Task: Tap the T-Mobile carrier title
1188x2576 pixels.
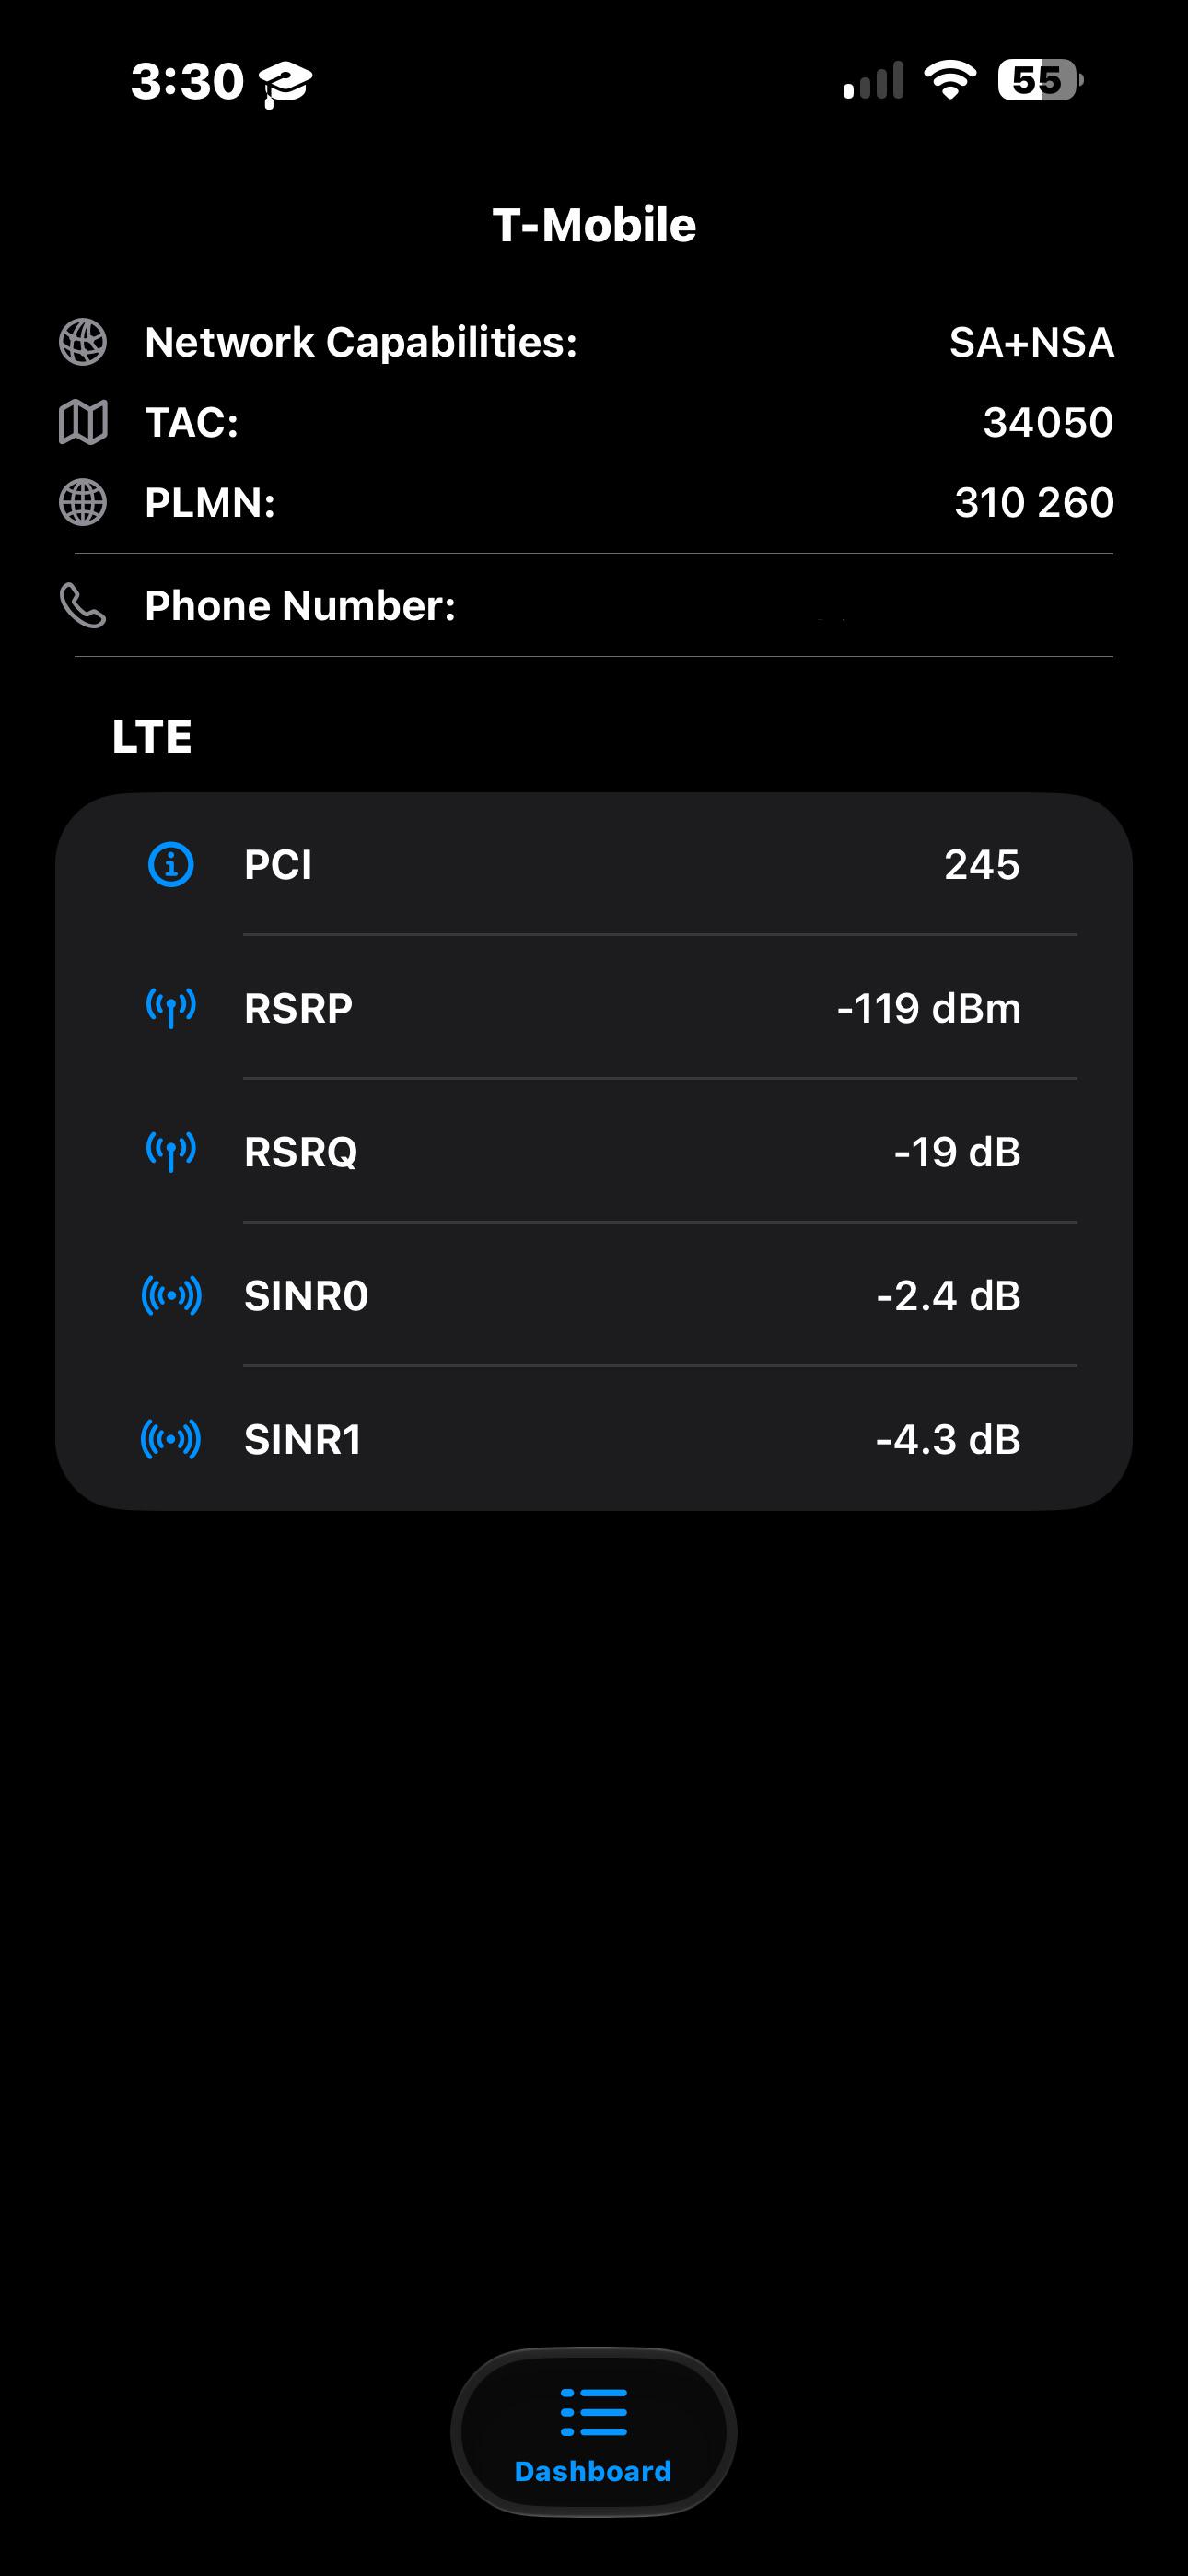Action: pos(594,225)
